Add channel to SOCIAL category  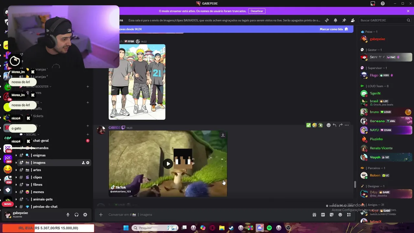(x=88, y=134)
